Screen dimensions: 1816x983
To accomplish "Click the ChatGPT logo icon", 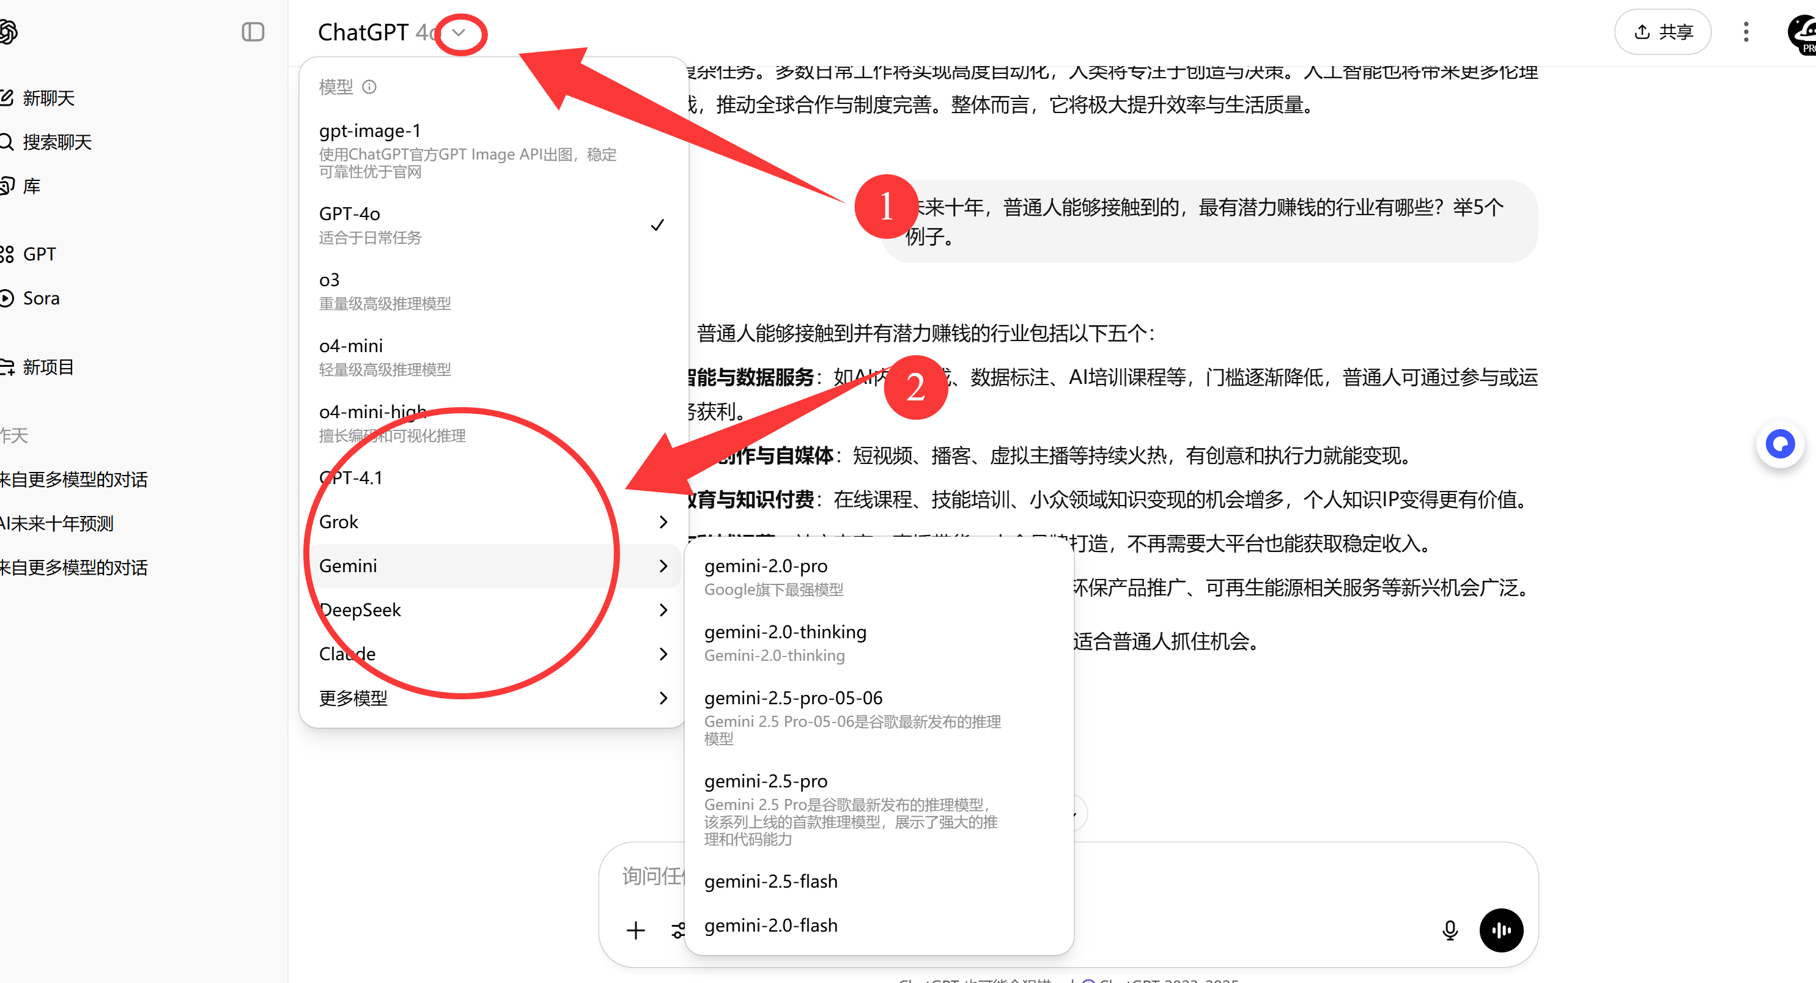I will 7,32.
